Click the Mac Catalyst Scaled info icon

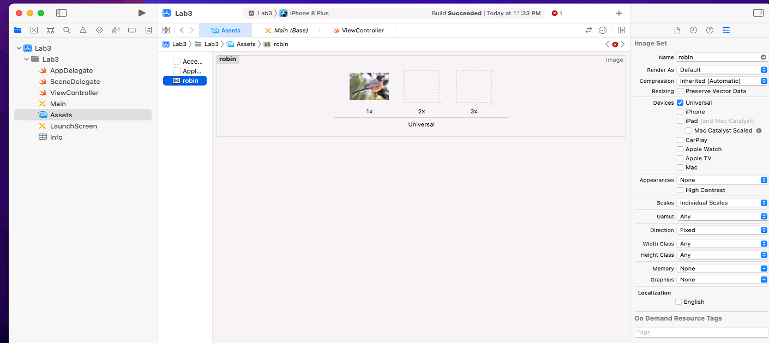[x=759, y=131]
